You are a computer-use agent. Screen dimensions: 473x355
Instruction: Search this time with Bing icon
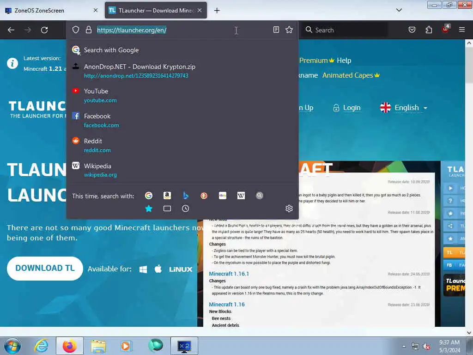tap(186, 196)
